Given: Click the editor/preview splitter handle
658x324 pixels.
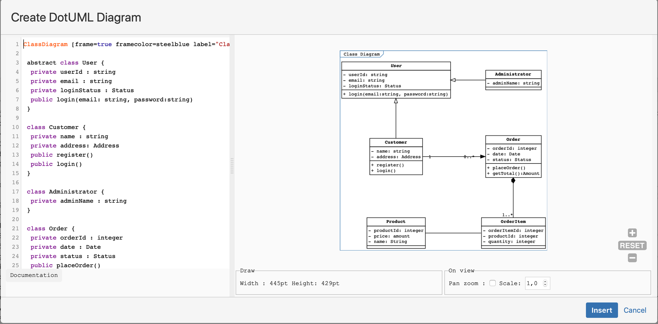Looking at the screenshot, I should [x=232, y=166].
